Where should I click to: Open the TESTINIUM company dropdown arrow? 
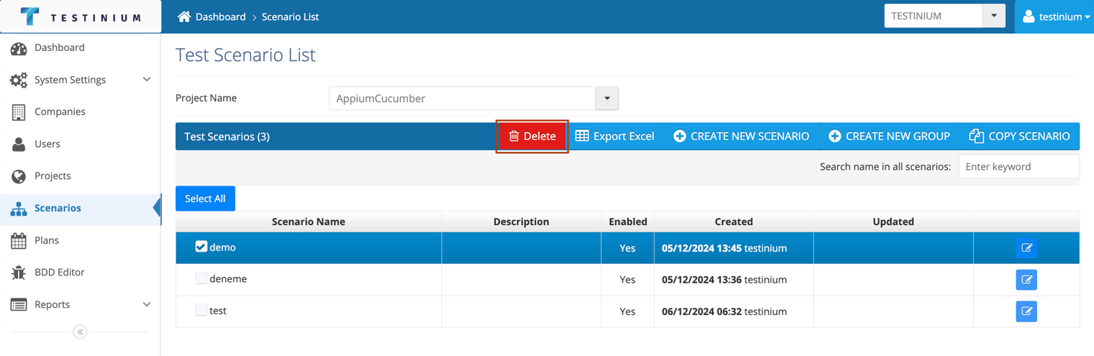pos(994,16)
